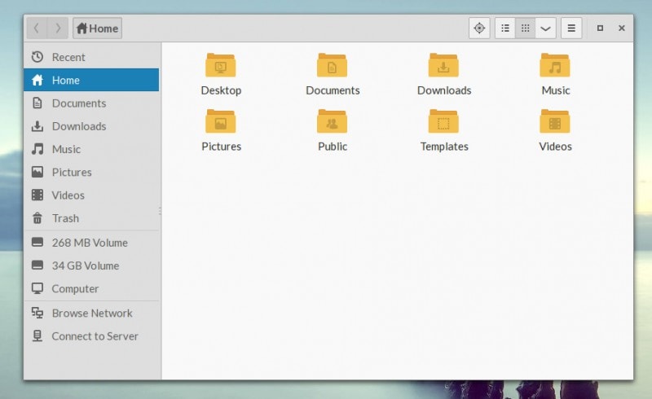Click the Browse Network icon in sidebar
Image resolution: width=652 pixels, height=399 pixels.
(37, 313)
